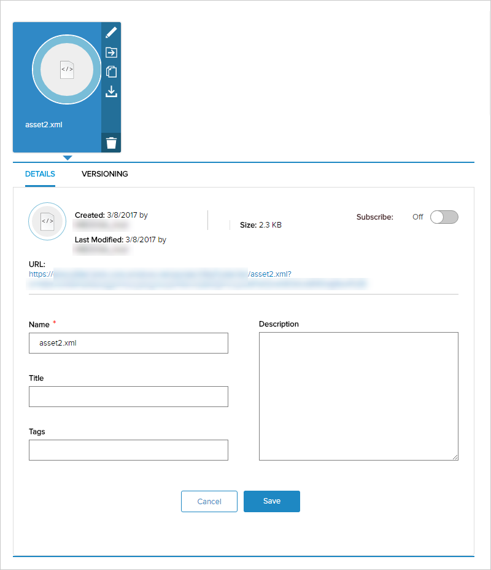This screenshot has height=570, width=491.
Task: Click the Save button
Action: click(x=272, y=501)
